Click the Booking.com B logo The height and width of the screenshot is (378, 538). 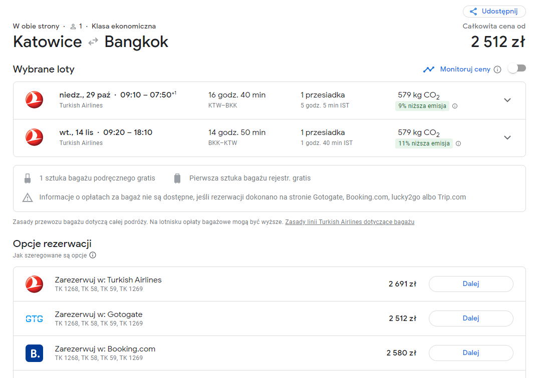tap(34, 353)
